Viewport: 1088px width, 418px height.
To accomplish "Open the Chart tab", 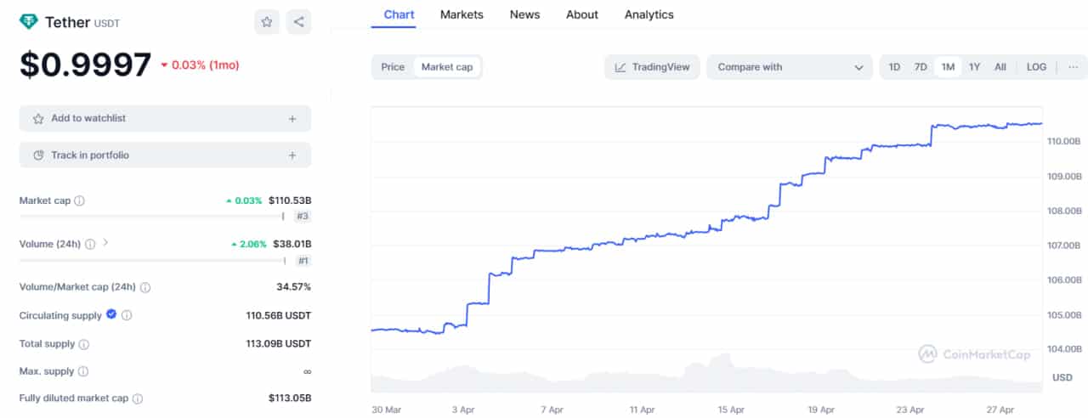I will pos(399,14).
